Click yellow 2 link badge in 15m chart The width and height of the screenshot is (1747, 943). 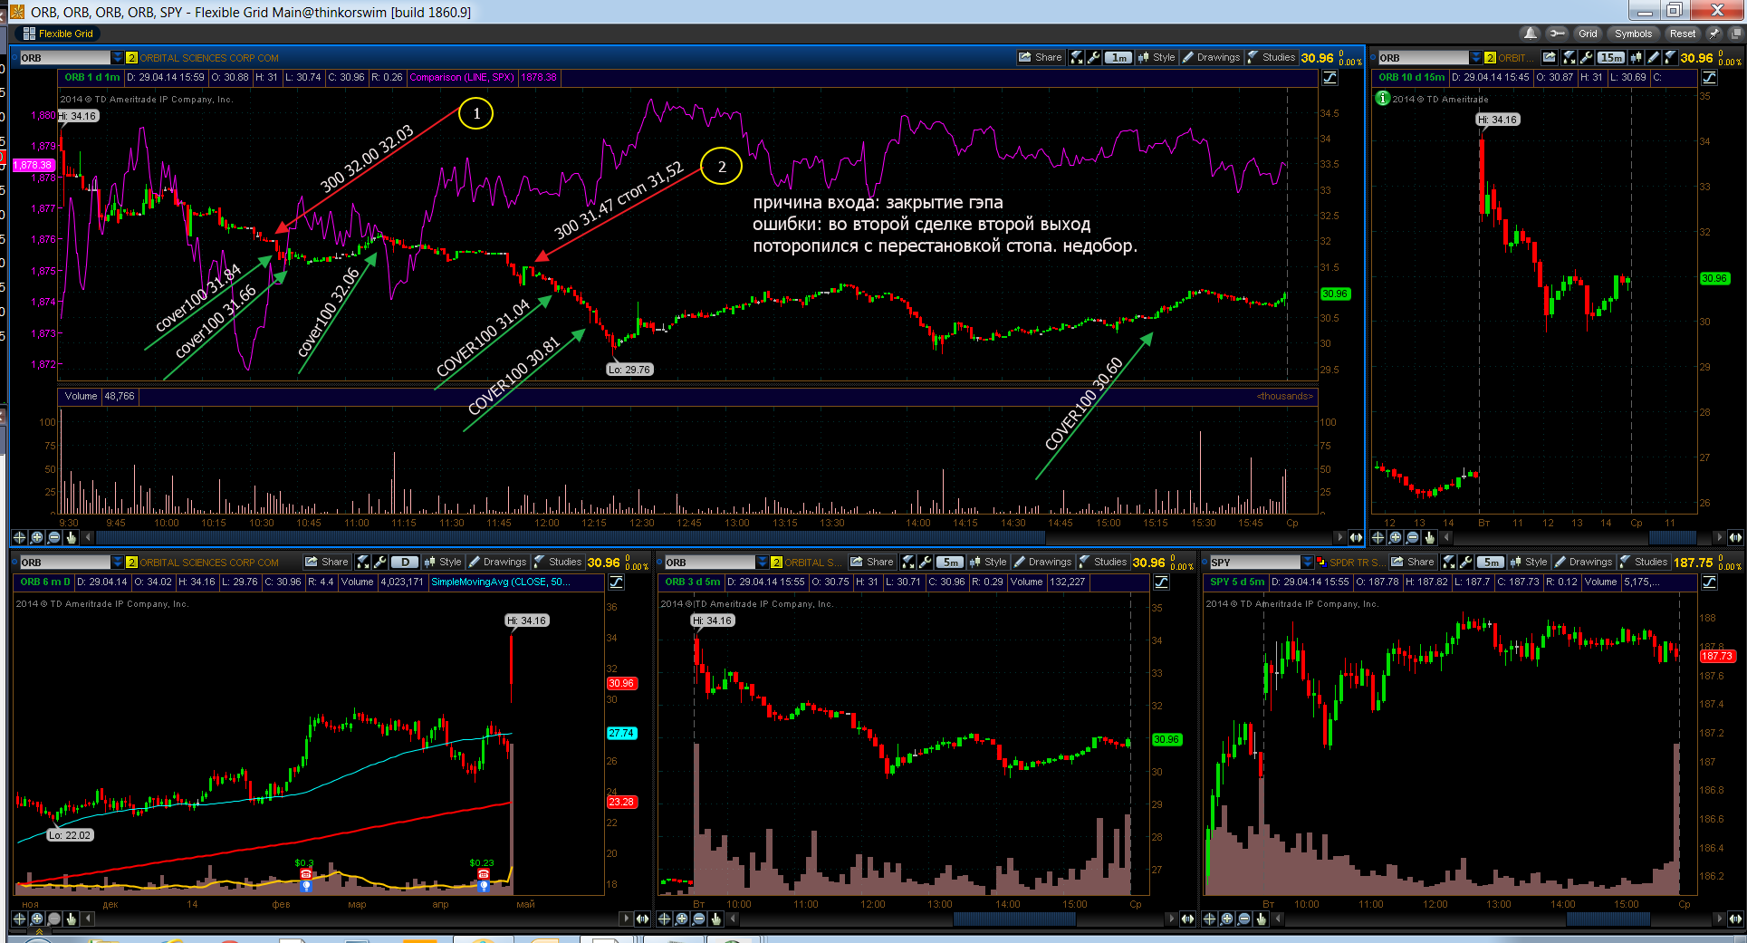click(x=1490, y=58)
